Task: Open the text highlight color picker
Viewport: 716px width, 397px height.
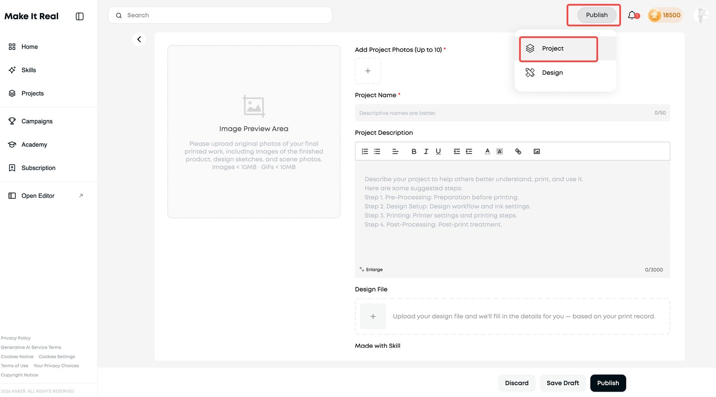Action: point(500,151)
